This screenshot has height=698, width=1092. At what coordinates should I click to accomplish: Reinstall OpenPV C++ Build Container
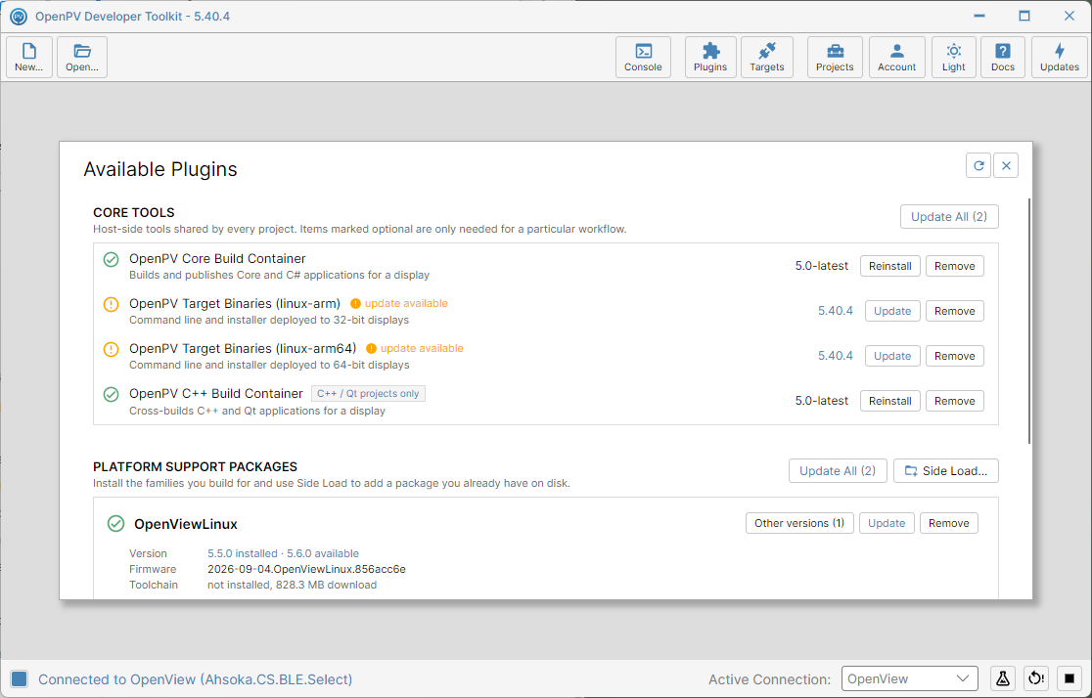[x=890, y=401]
